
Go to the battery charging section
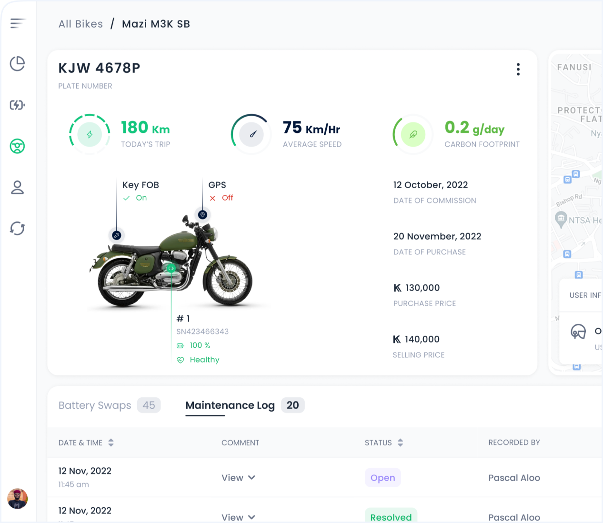(17, 105)
